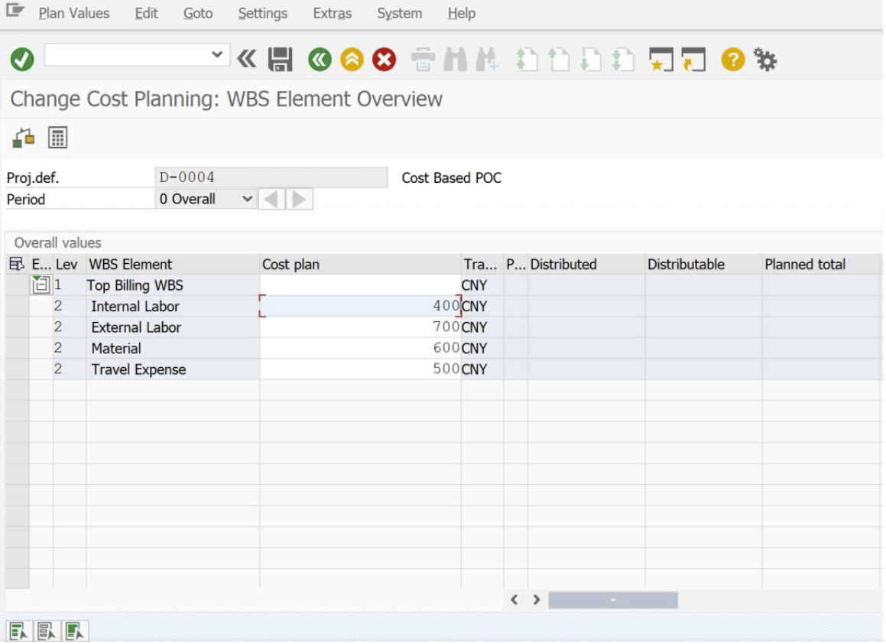Collapse the Top Billing WBS node
The width and height of the screenshot is (886, 644).
(41, 285)
